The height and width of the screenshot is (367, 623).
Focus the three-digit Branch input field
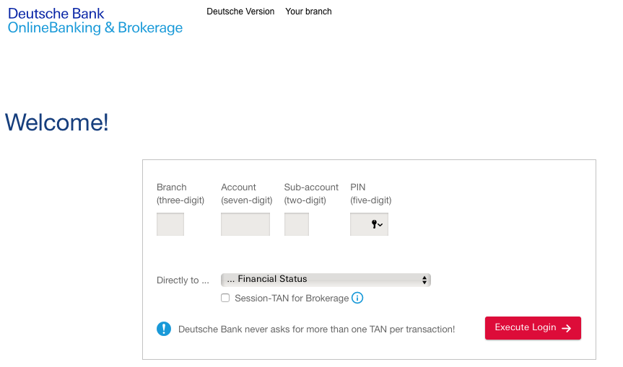coord(170,224)
